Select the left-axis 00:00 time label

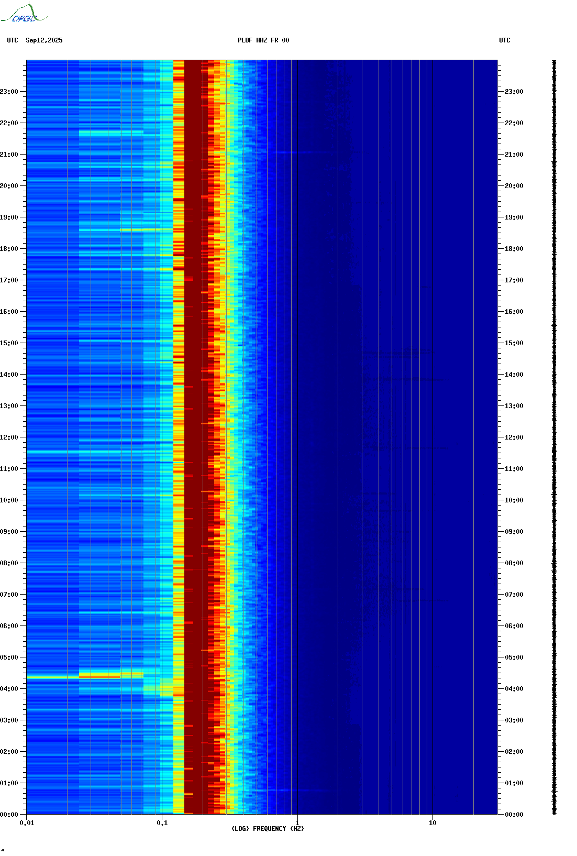(9, 815)
